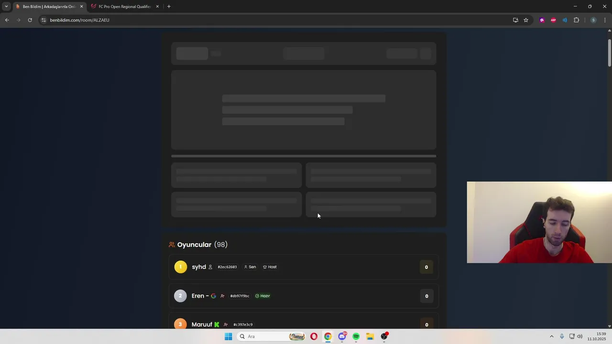The width and height of the screenshot is (612, 344).
Task: Bookmark this page with the star icon
Action: point(526,20)
